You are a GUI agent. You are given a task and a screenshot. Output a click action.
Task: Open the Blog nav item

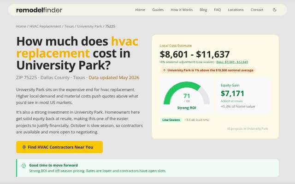pyautogui.click(x=203, y=10)
